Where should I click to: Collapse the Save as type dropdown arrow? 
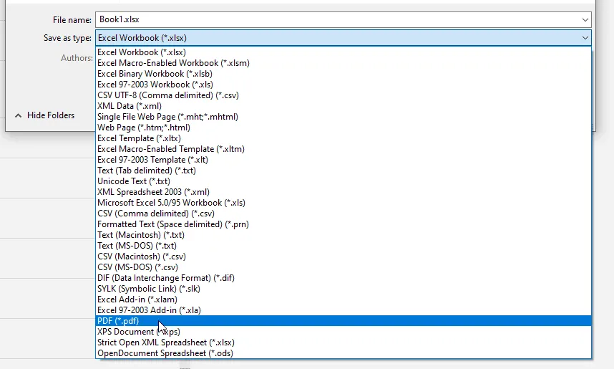click(x=585, y=38)
